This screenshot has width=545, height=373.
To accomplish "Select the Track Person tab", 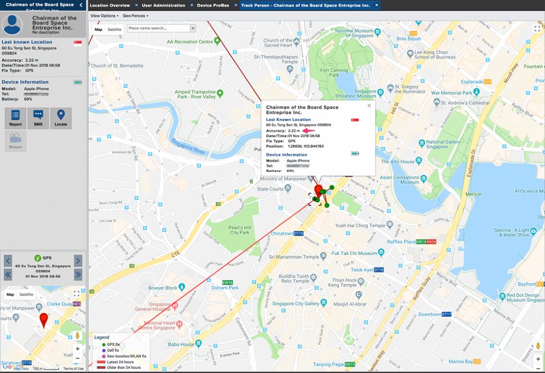I will click(306, 5).
